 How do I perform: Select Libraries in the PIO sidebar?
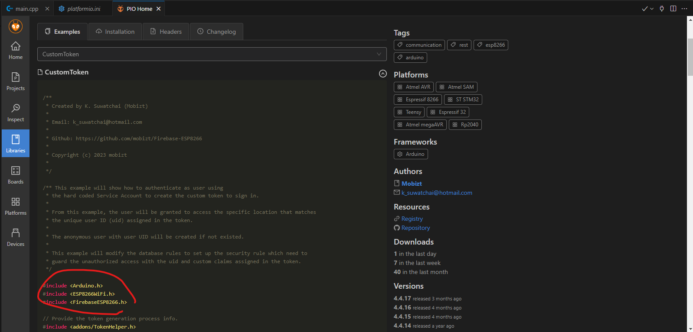[x=16, y=144]
